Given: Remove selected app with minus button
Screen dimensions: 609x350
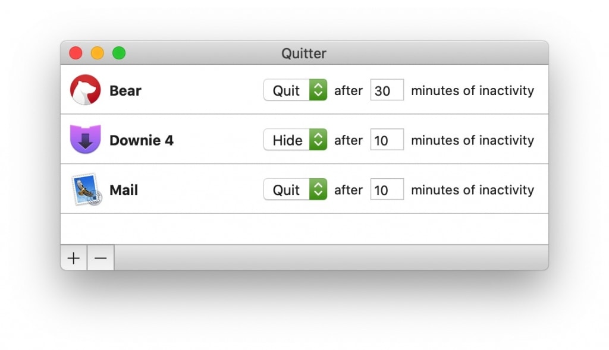Looking at the screenshot, I should pos(101,258).
